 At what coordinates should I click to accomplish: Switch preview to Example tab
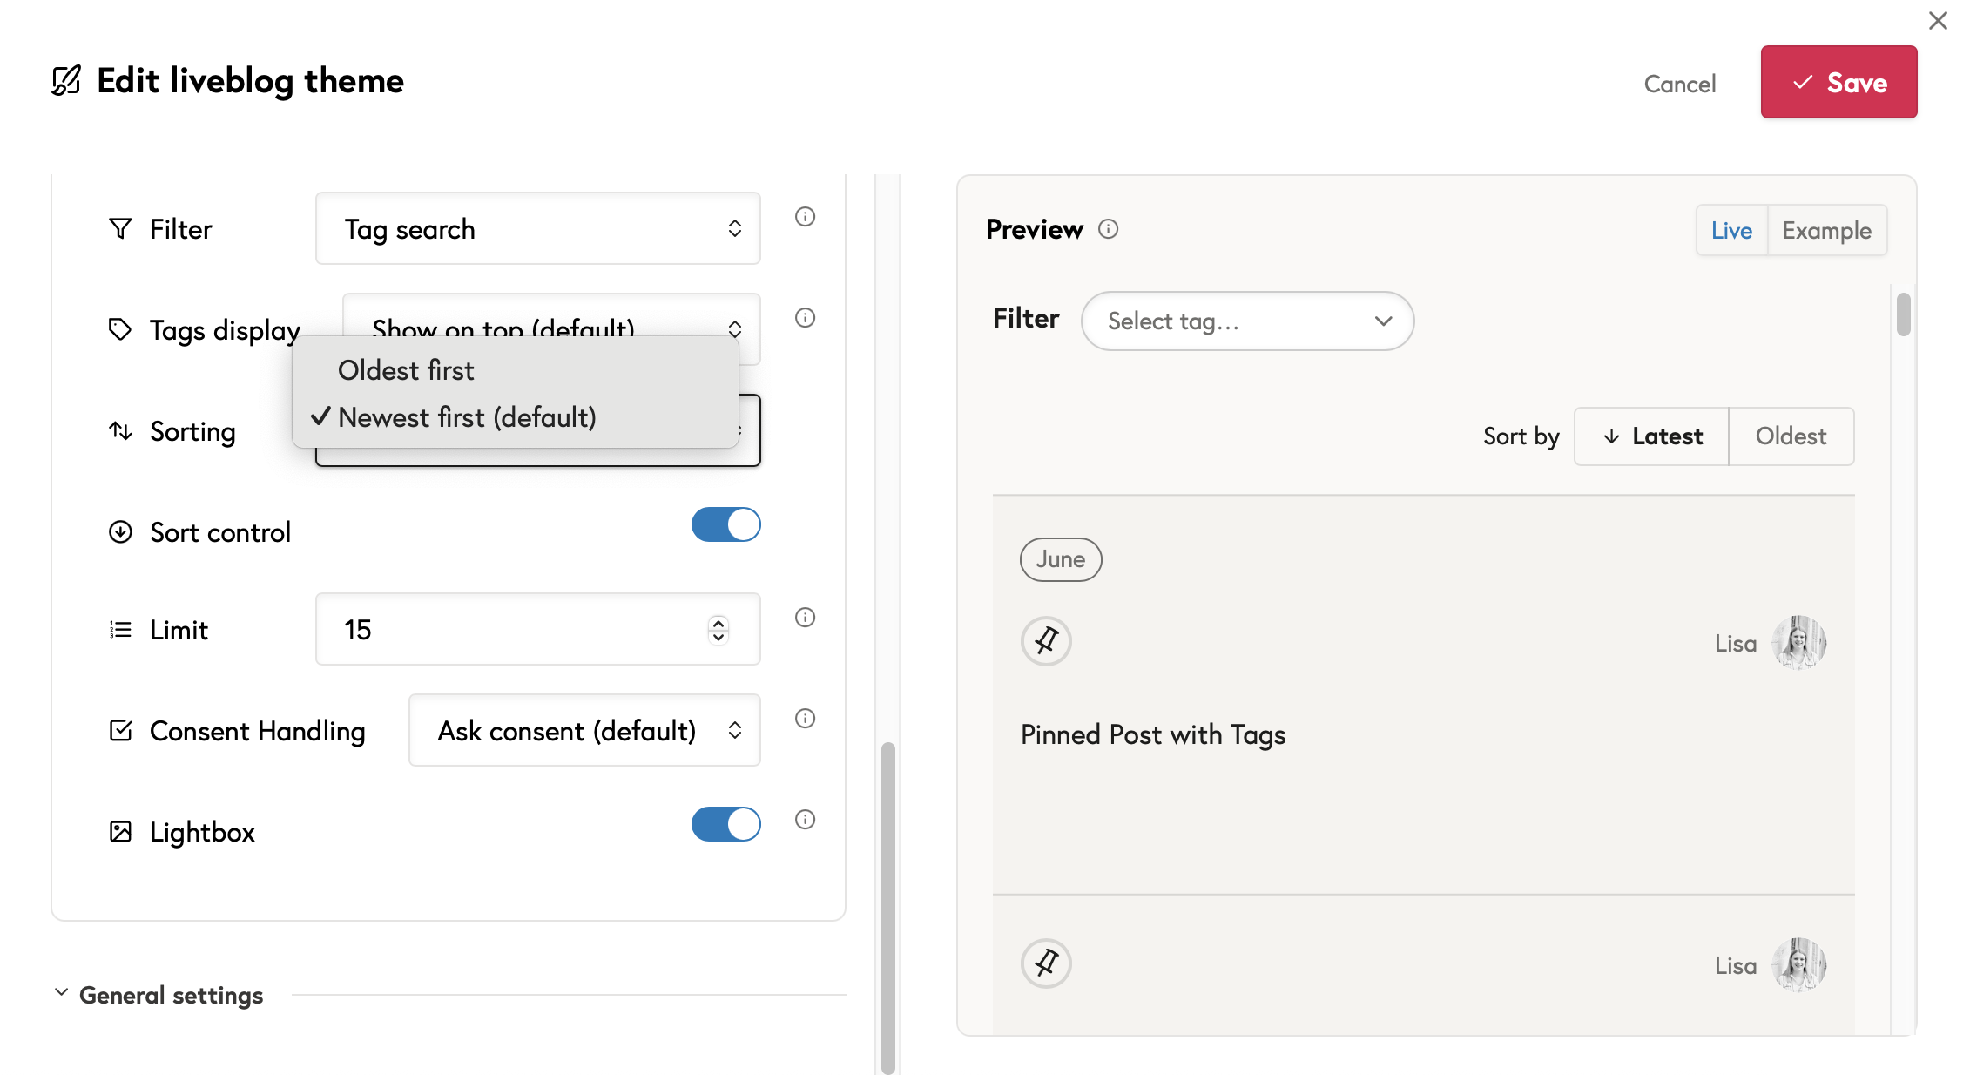(x=1826, y=231)
